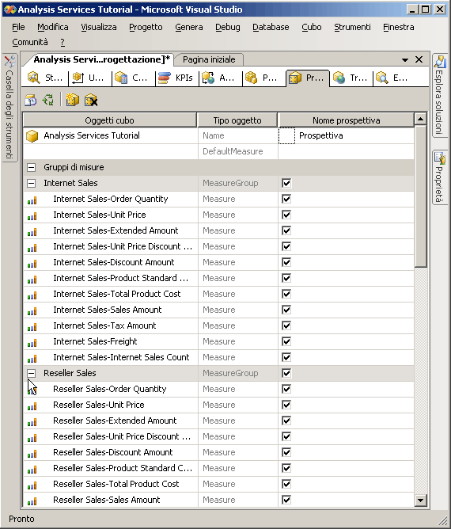Toggle Internet Sales-Internet Sales Count checkbox

click(286, 358)
